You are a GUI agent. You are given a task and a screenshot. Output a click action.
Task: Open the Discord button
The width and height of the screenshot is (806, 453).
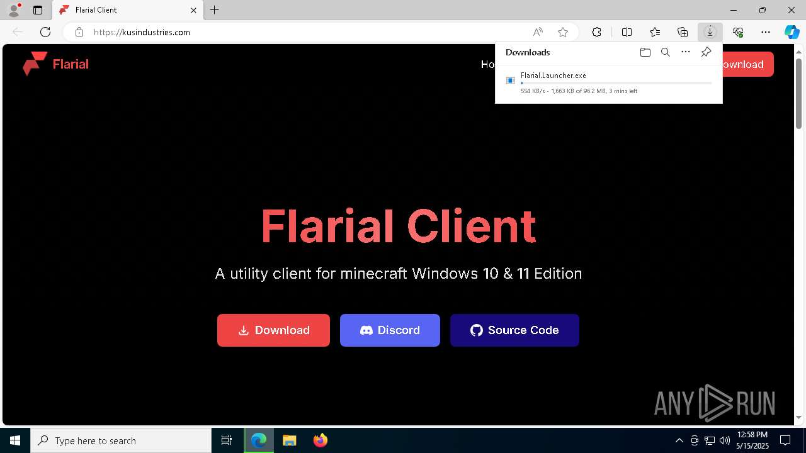(390, 330)
